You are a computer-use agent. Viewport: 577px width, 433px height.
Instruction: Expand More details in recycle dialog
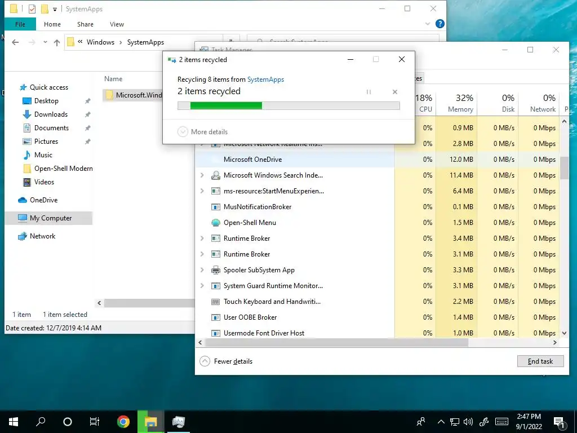click(x=202, y=132)
